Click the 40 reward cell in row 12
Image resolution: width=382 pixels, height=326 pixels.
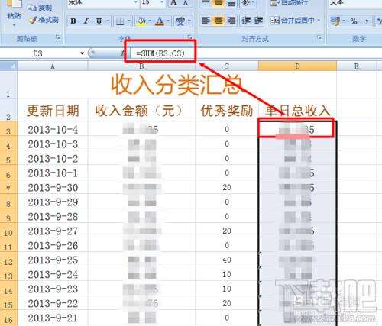coord(227,260)
